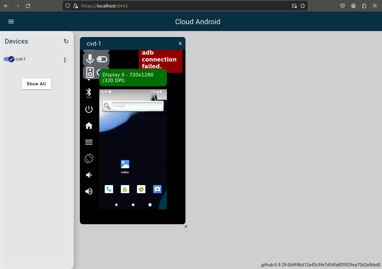Tap the Android back navigation triangle
Image resolution: width=382 pixels, height=269 pixels.
pos(116,205)
